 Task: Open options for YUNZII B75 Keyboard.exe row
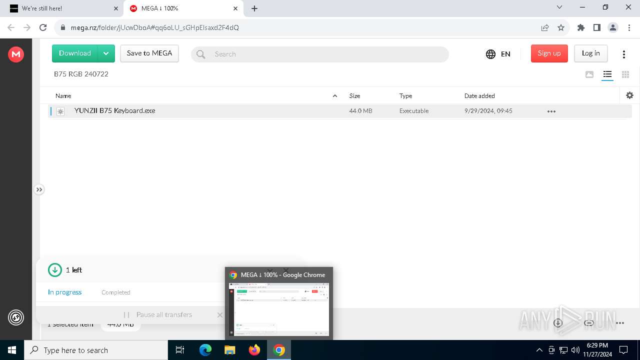tap(551, 111)
